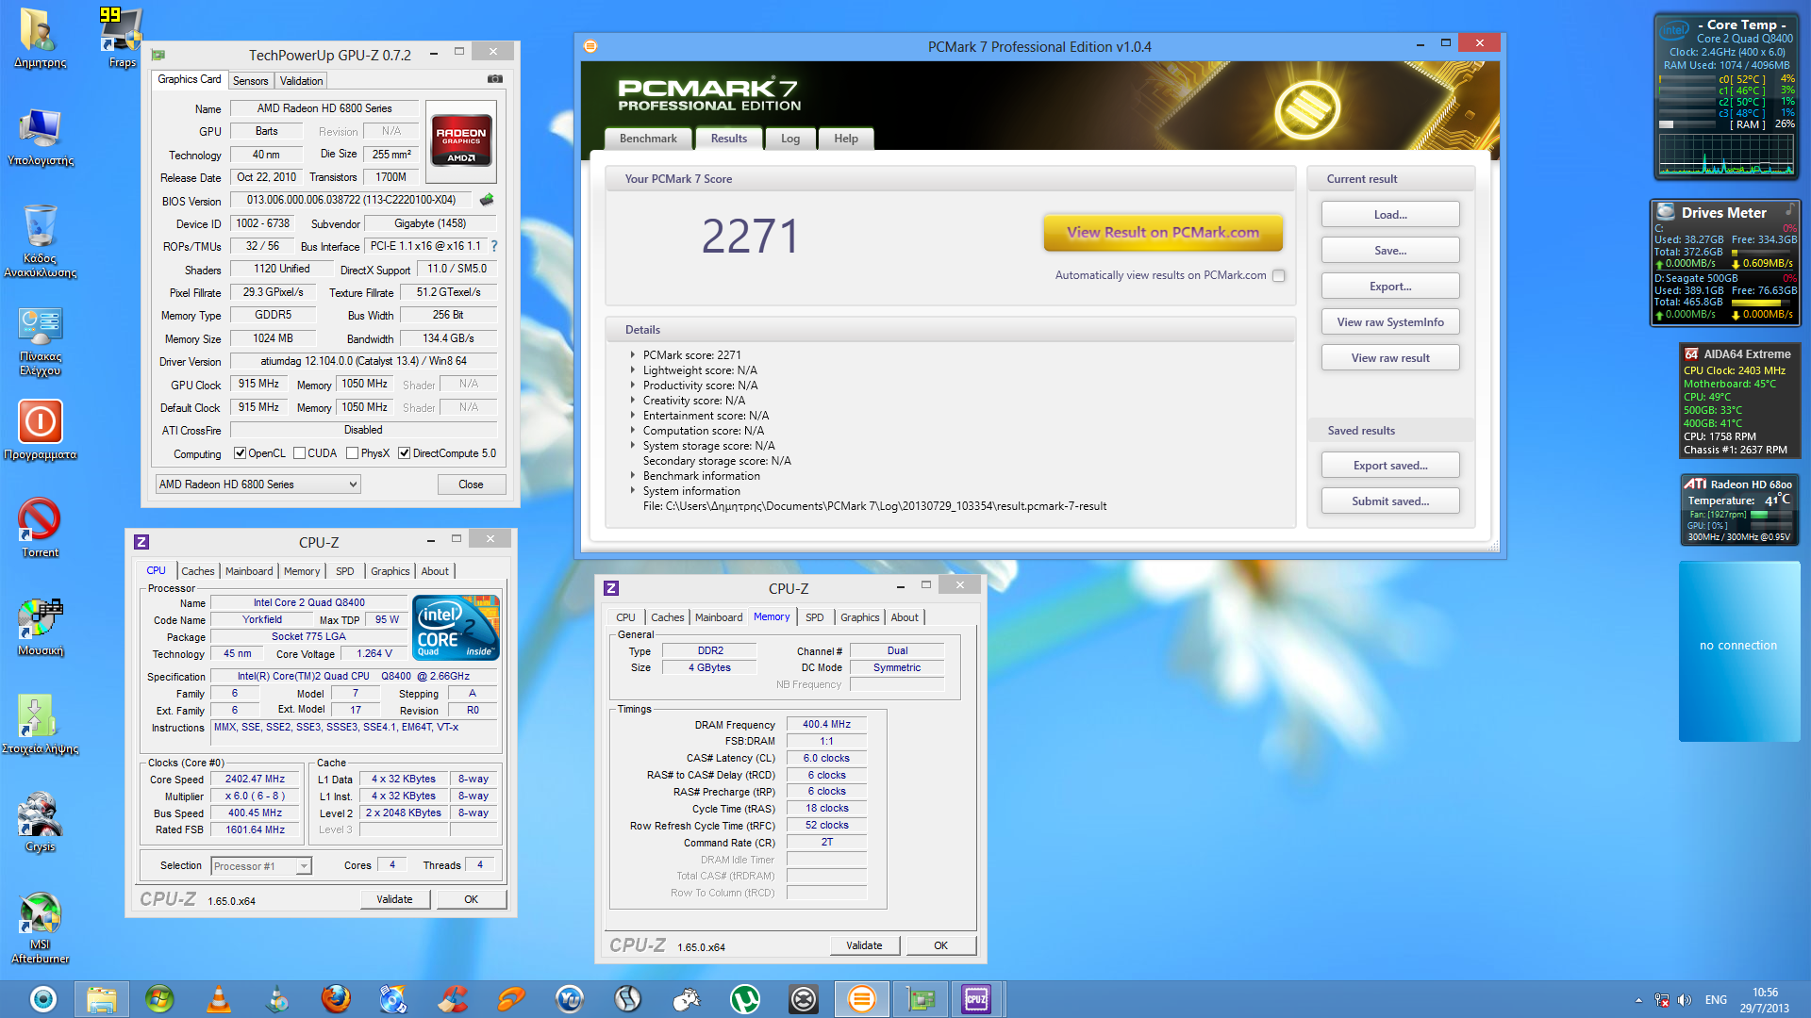Open the Στοιχεία λήψης desktop icon
This screenshot has width=1811, height=1018.
[x=40, y=724]
